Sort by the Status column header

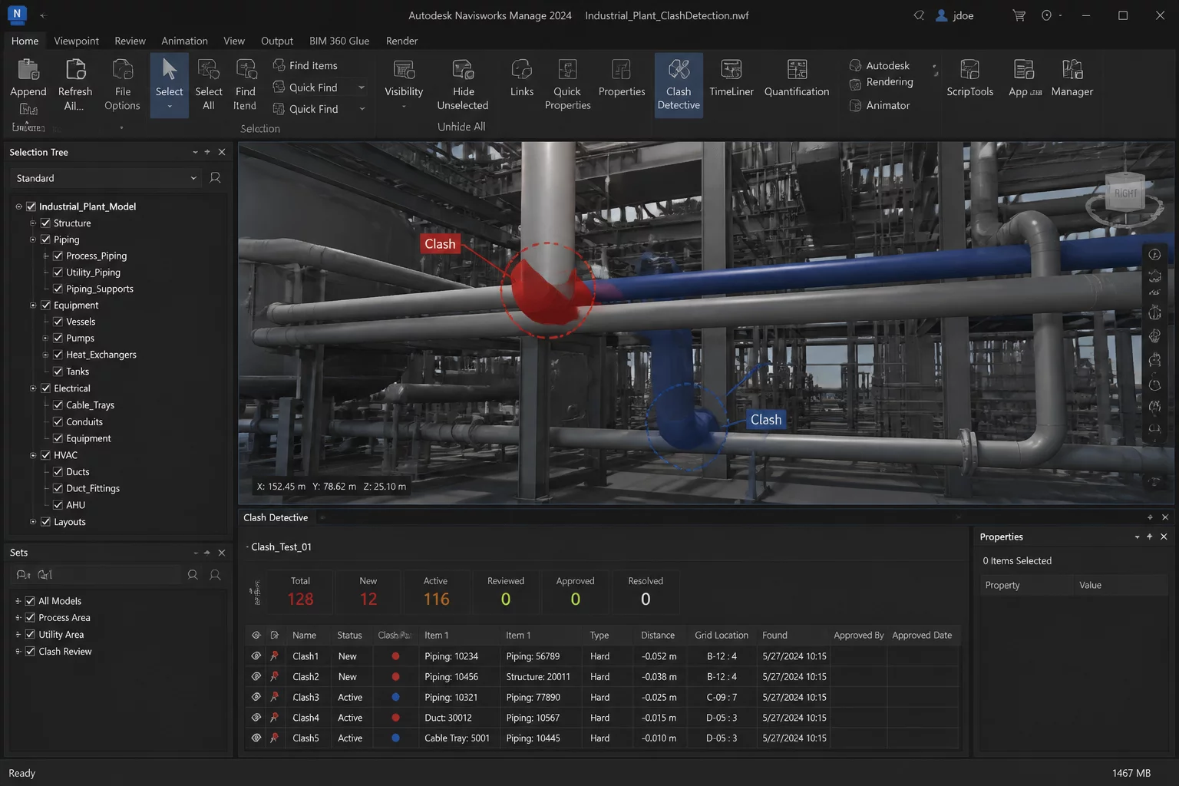[349, 636]
